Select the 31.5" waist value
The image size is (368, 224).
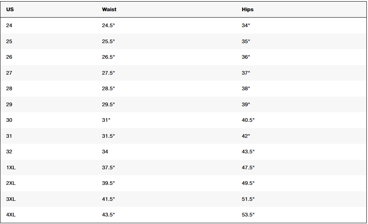pyautogui.click(x=108, y=136)
